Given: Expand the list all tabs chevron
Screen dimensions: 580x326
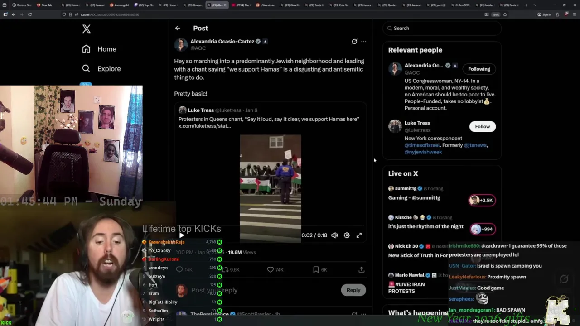Looking at the screenshot, I should point(535,5).
